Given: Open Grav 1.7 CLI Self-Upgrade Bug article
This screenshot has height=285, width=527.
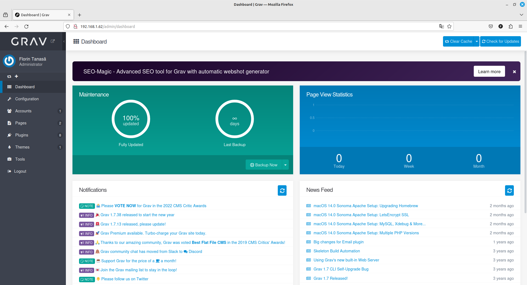Looking at the screenshot, I should [341, 269].
